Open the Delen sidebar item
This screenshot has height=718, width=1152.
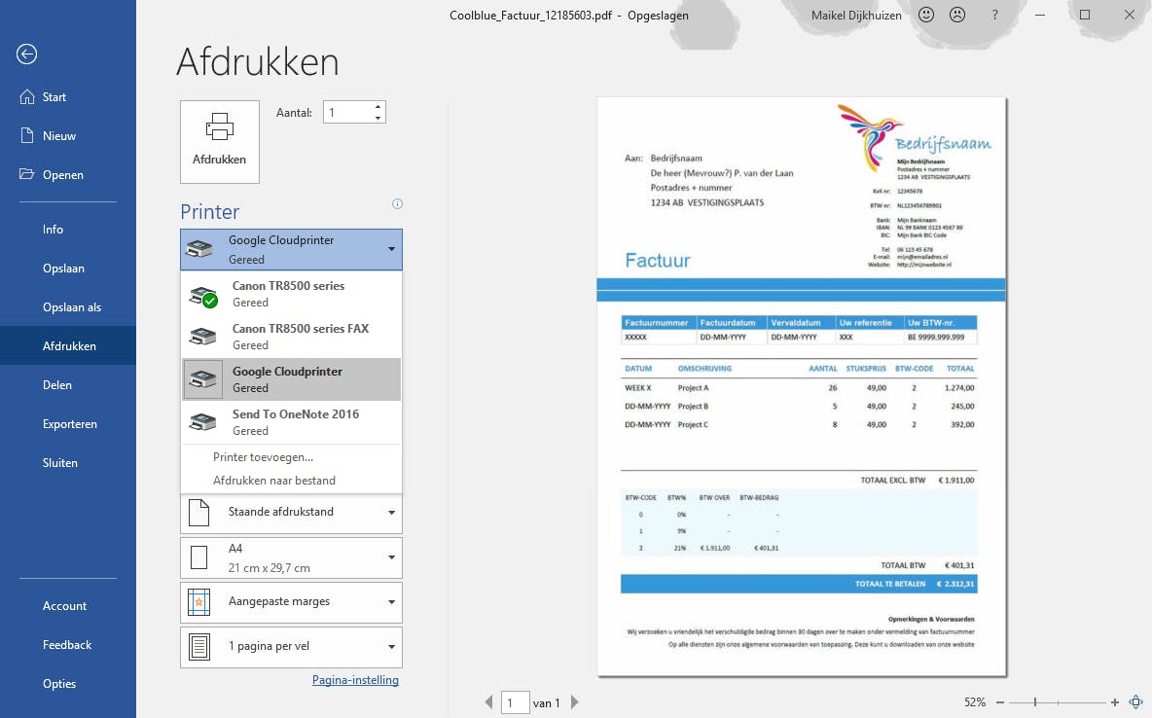tap(67, 385)
